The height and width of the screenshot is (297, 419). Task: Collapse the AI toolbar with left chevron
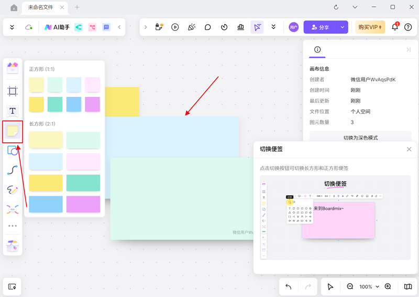click(119, 27)
